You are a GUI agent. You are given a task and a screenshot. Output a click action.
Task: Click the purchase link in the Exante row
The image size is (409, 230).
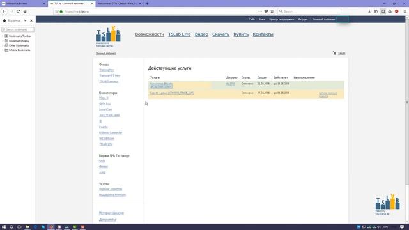(328, 95)
